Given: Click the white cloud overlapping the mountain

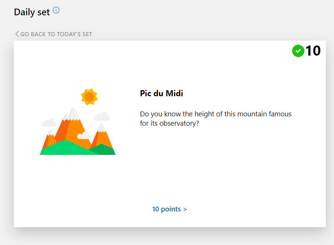Looking at the screenshot, I should (84, 135).
